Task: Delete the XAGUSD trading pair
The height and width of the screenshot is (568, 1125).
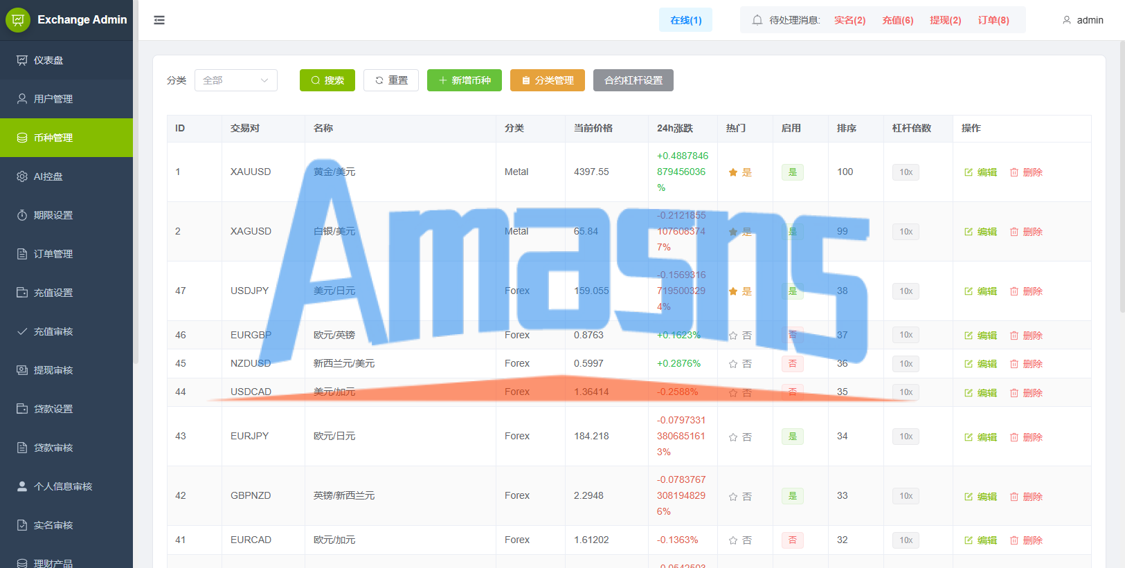Action: (1026, 232)
